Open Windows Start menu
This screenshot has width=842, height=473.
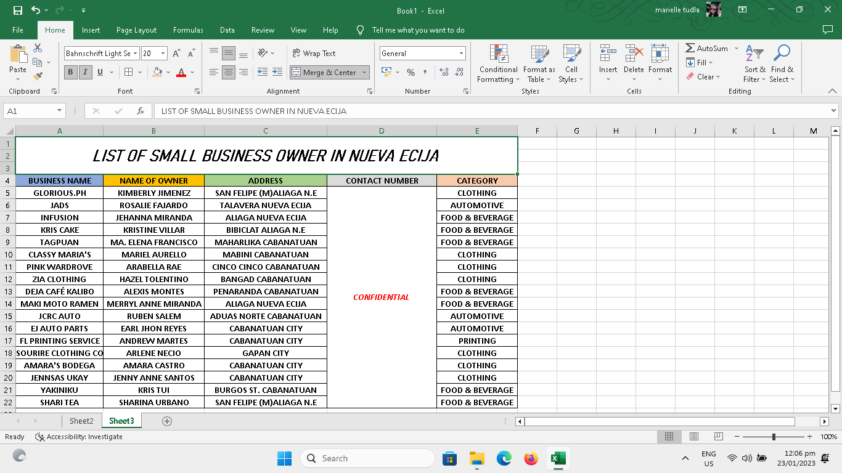pyautogui.click(x=284, y=458)
